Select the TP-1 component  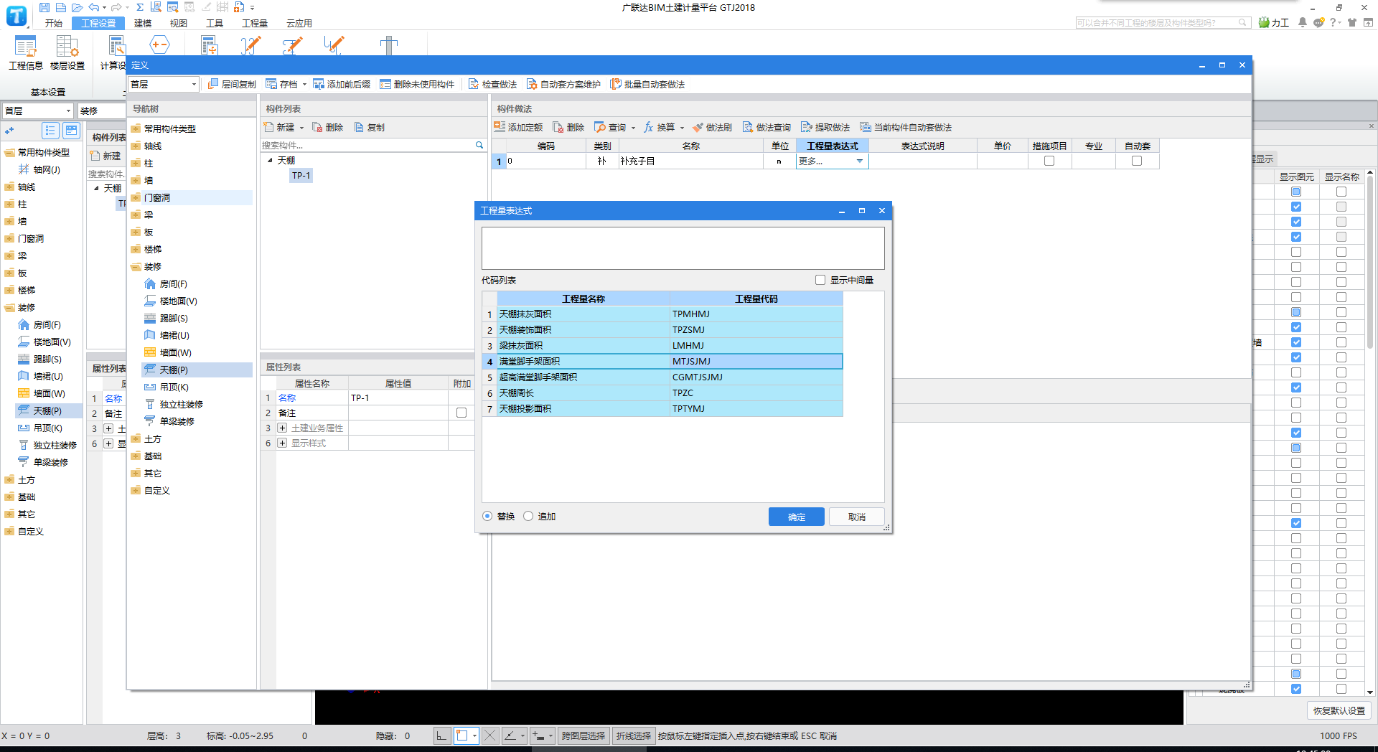click(301, 175)
